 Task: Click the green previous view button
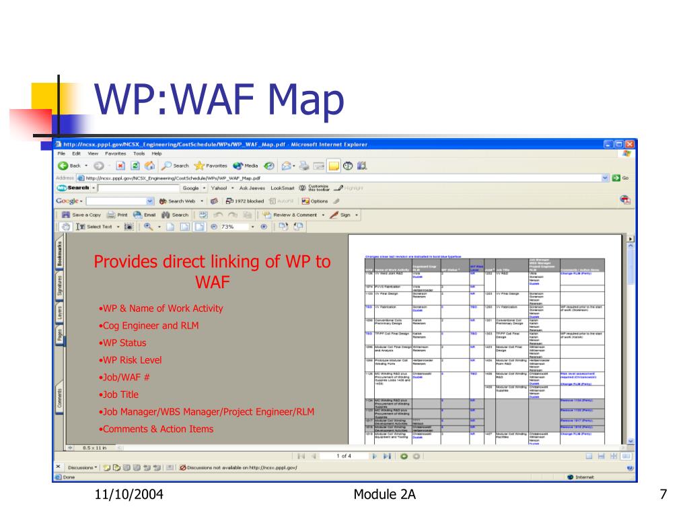(x=404, y=456)
